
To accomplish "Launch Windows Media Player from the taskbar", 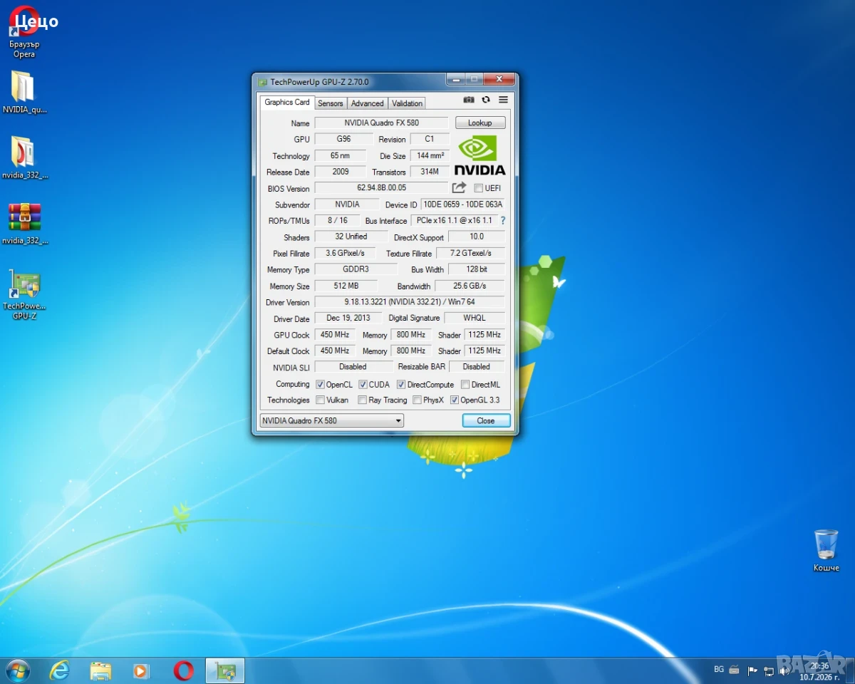I will pyautogui.click(x=141, y=670).
